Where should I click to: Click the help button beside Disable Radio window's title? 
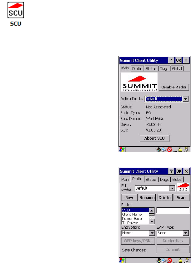point(171,60)
